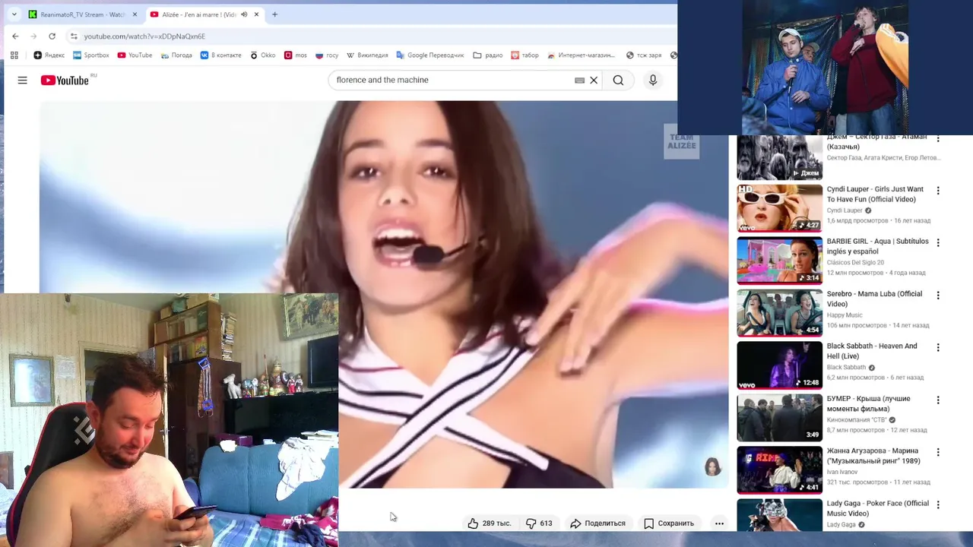Reload the page
973x547 pixels.
(x=52, y=36)
